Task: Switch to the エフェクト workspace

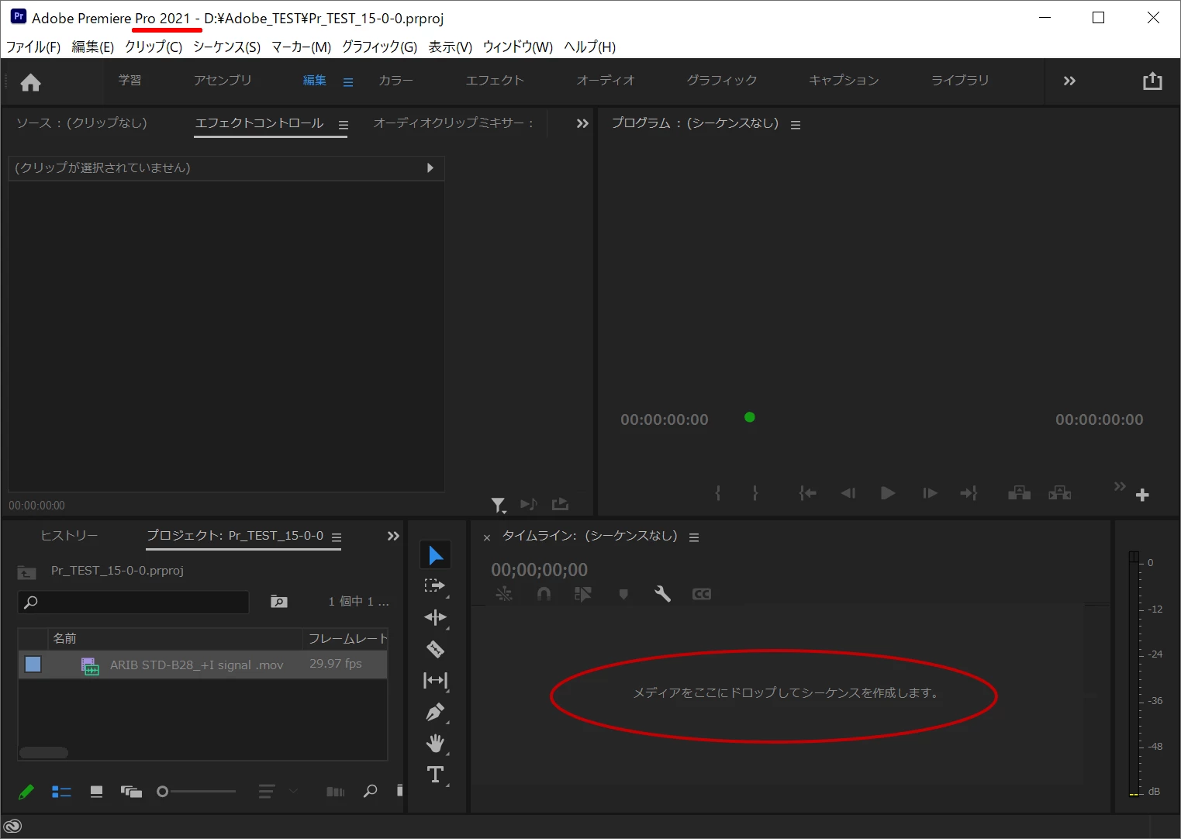Action: 495,80
